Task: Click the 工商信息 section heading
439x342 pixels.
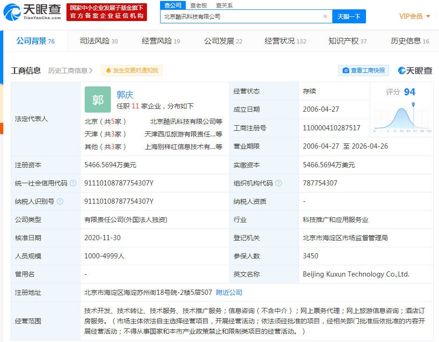Action: click(26, 71)
